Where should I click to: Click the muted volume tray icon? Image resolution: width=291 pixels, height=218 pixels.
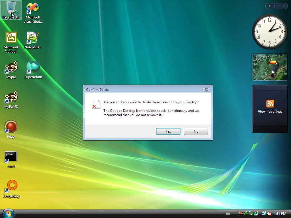click(x=269, y=213)
